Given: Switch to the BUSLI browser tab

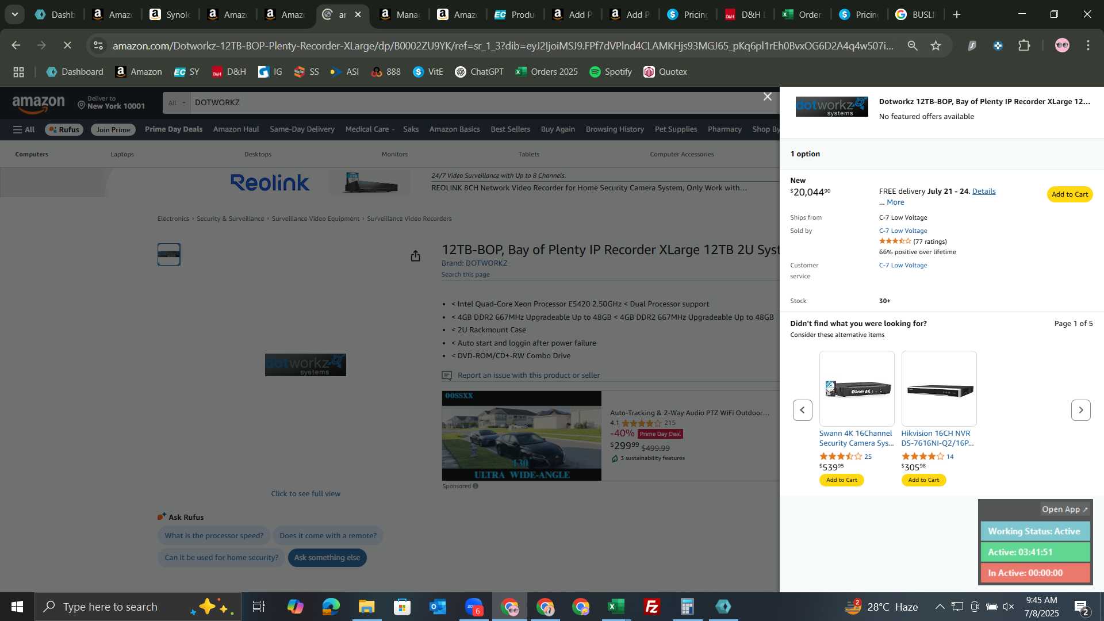Looking at the screenshot, I should [x=916, y=14].
